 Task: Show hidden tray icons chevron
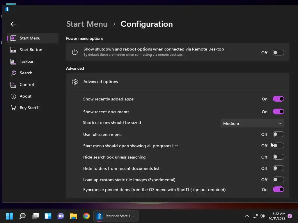[x=247, y=216]
